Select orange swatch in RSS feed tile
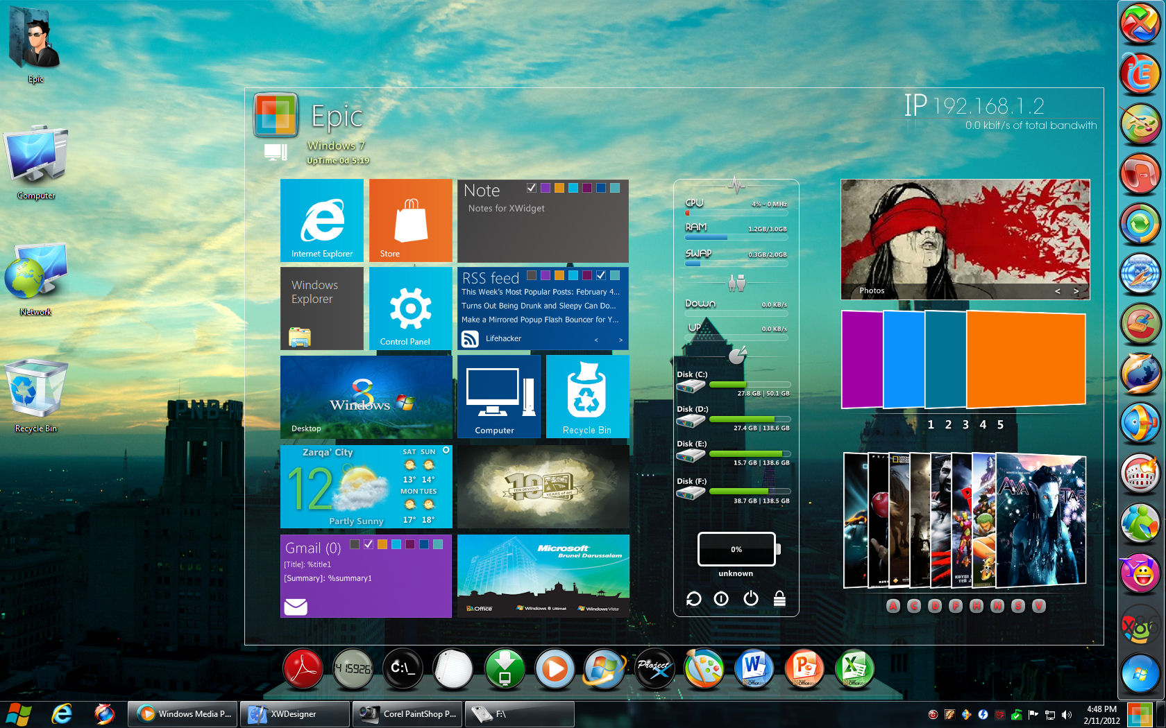This screenshot has height=728, width=1166. [x=559, y=275]
